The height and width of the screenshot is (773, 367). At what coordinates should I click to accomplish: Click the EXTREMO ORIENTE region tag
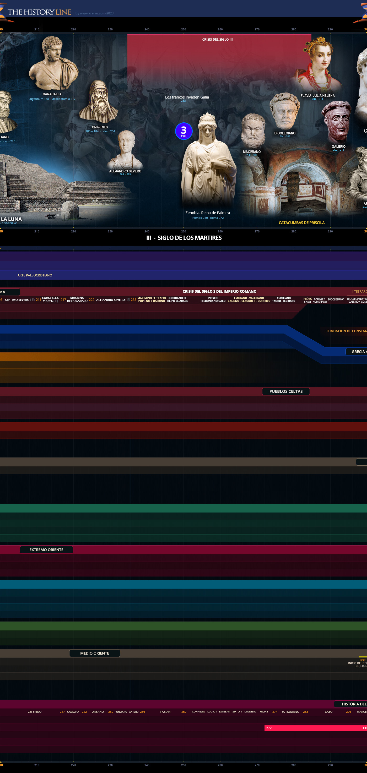click(x=46, y=550)
